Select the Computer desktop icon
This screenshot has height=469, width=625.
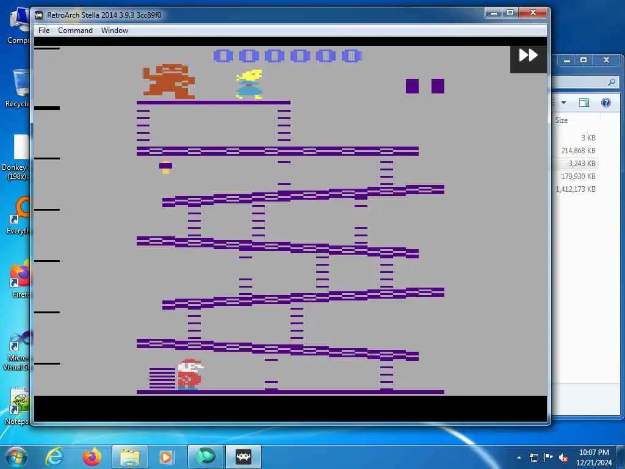pyautogui.click(x=18, y=26)
